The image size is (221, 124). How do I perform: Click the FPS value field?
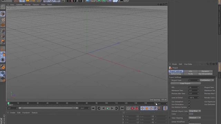(x=193, y=87)
